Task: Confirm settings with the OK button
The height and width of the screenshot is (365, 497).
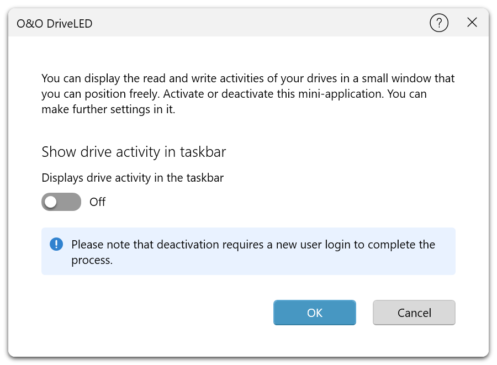Action: point(314,313)
